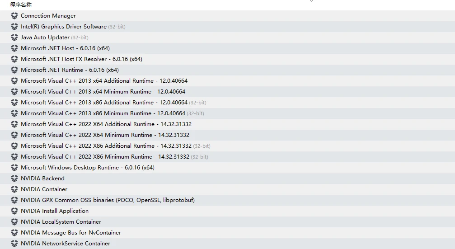
Task: Click the NVIDIA Install Application icon
Action: coord(14,211)
